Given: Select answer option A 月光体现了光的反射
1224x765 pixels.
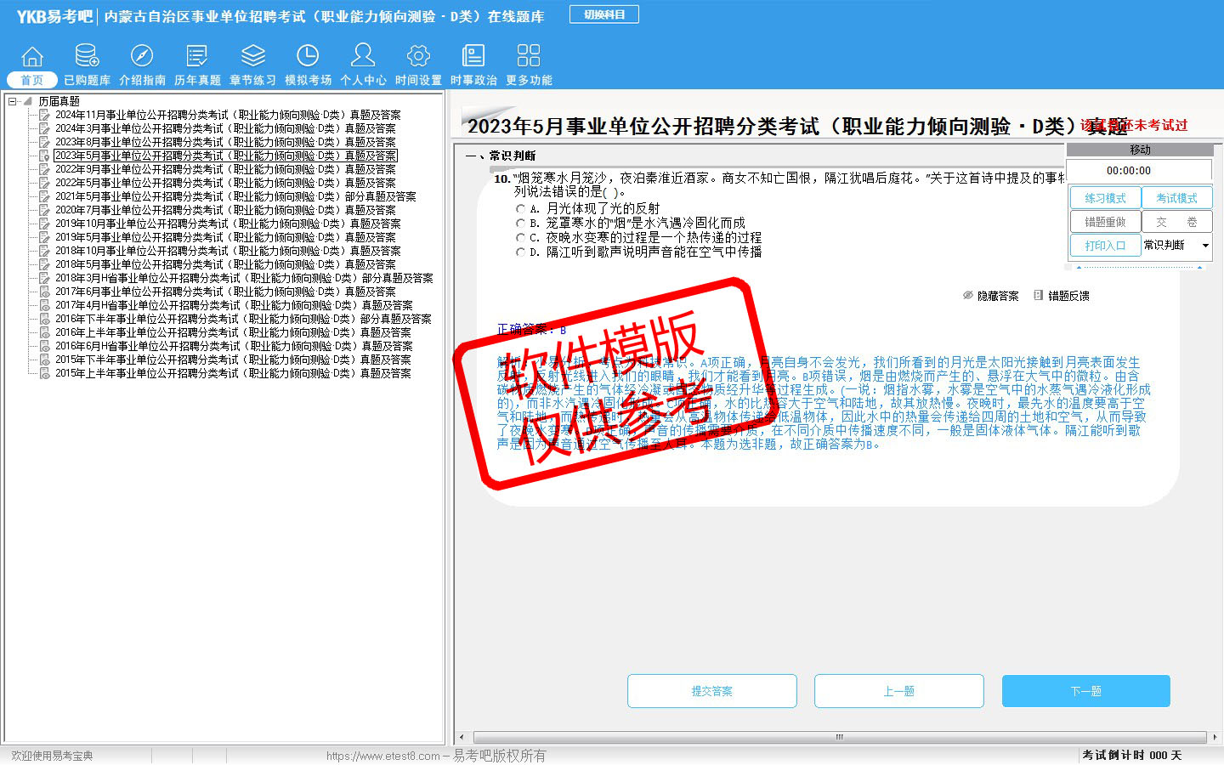Looking at the screenshot, I should [x=520, y=208].
